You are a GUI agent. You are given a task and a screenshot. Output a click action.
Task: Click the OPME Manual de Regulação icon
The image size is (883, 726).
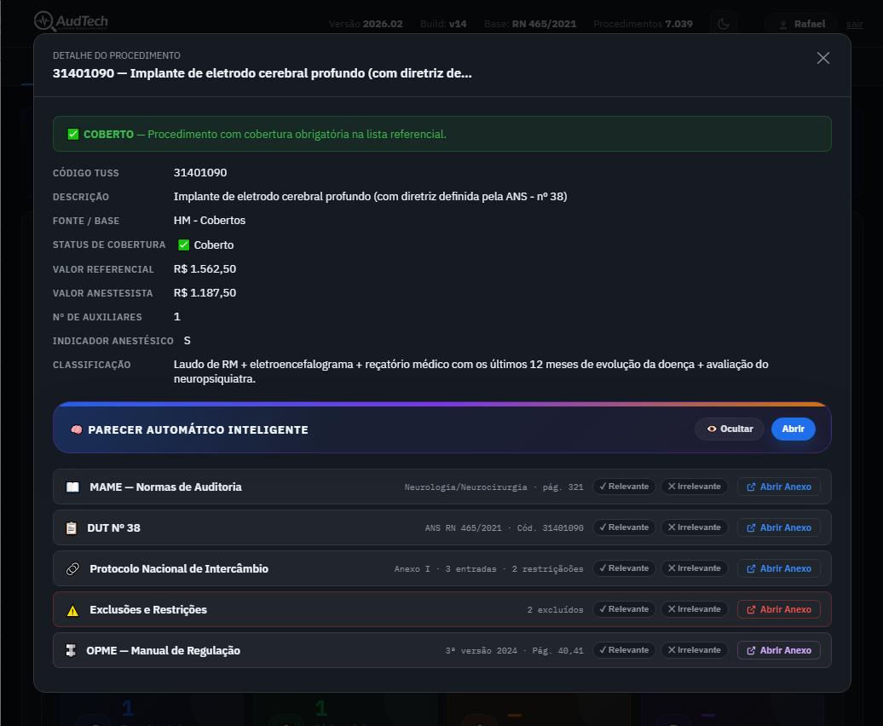click(71, 650)
